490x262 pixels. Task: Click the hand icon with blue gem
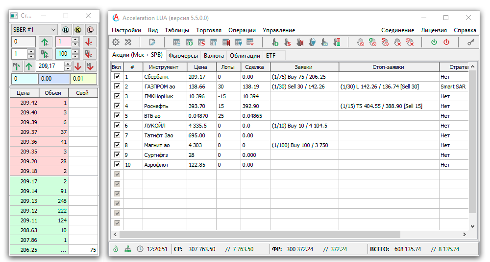coord(312,42)
